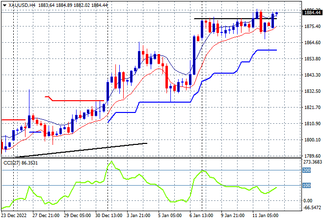The image size is (324, 221).
Task: Click the 1875.40 price axis label
Action: (x=312, y=26)
